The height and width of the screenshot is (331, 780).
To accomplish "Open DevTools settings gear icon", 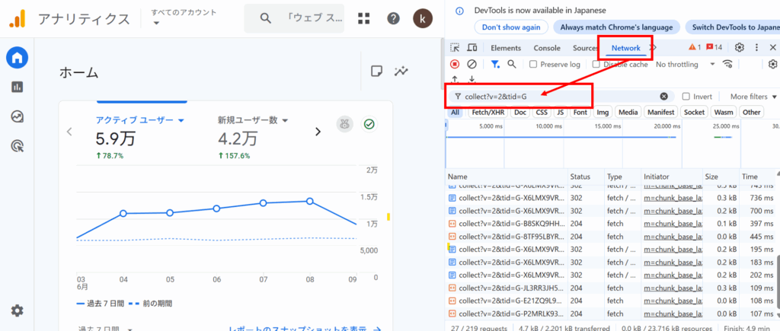I will (739, 48).
